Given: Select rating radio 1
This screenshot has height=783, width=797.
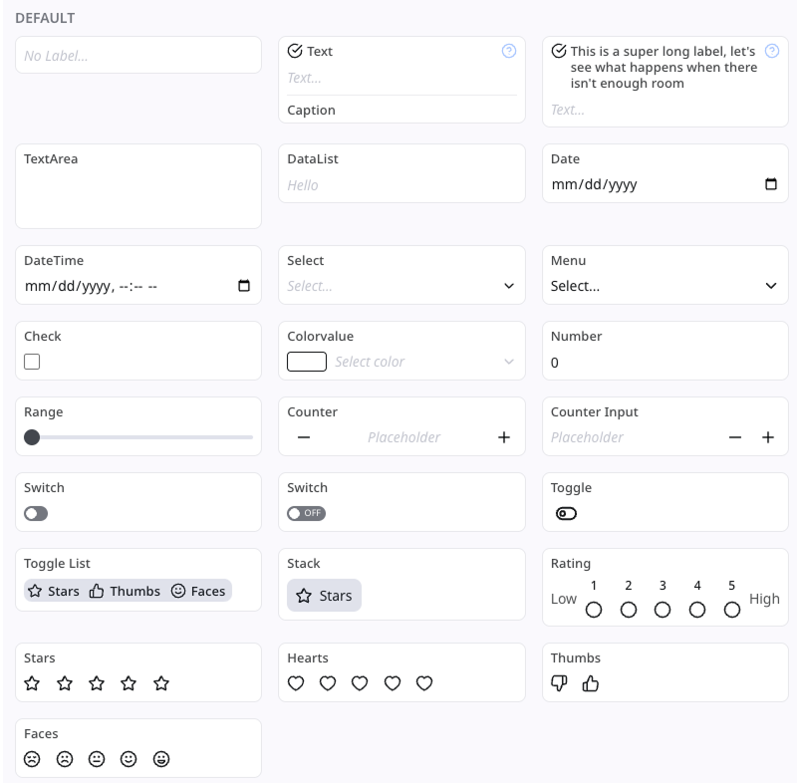Looking at the screenshot, I should point(594,610).
